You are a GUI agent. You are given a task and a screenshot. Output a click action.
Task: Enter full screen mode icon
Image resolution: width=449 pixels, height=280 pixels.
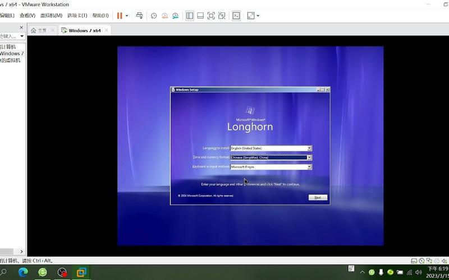pos(211,16)
